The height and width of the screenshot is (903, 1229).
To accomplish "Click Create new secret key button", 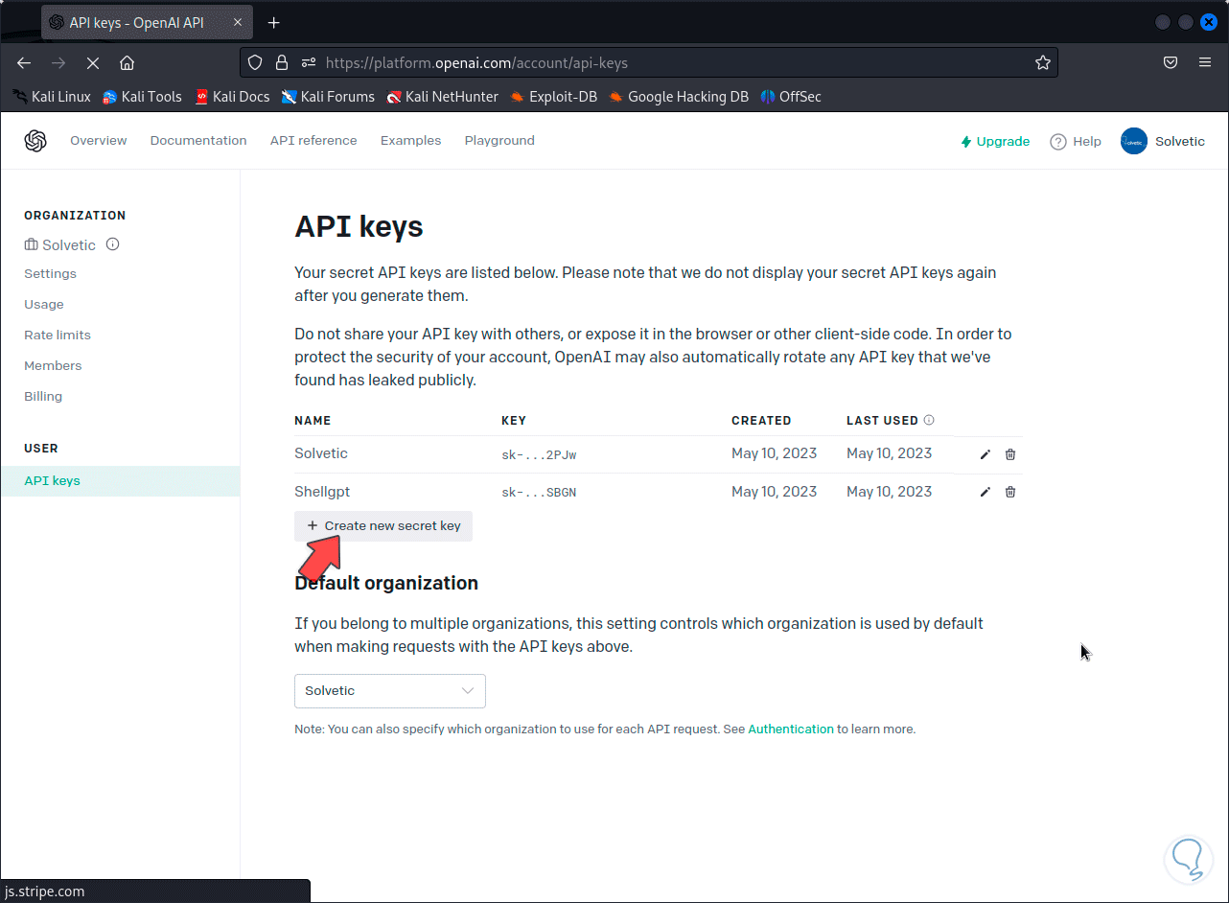I will 383,526.
